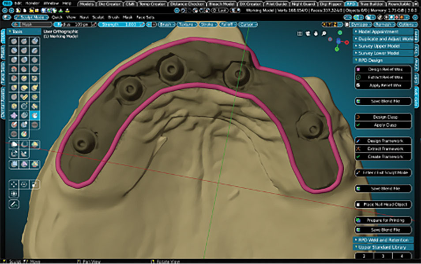The image size is (421, 264).
Task: Open the Sculpt Mode dropdown
Action: point(31,17)
